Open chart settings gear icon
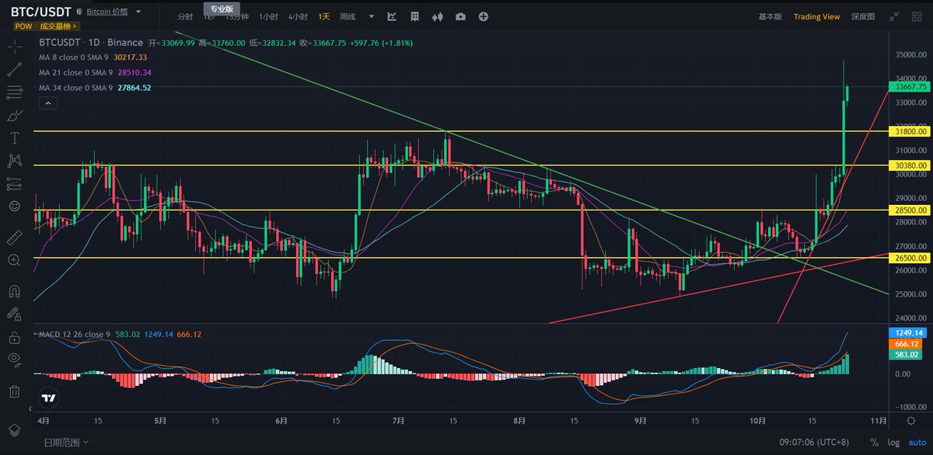The image size is (933, 455). tap(910, 419)
